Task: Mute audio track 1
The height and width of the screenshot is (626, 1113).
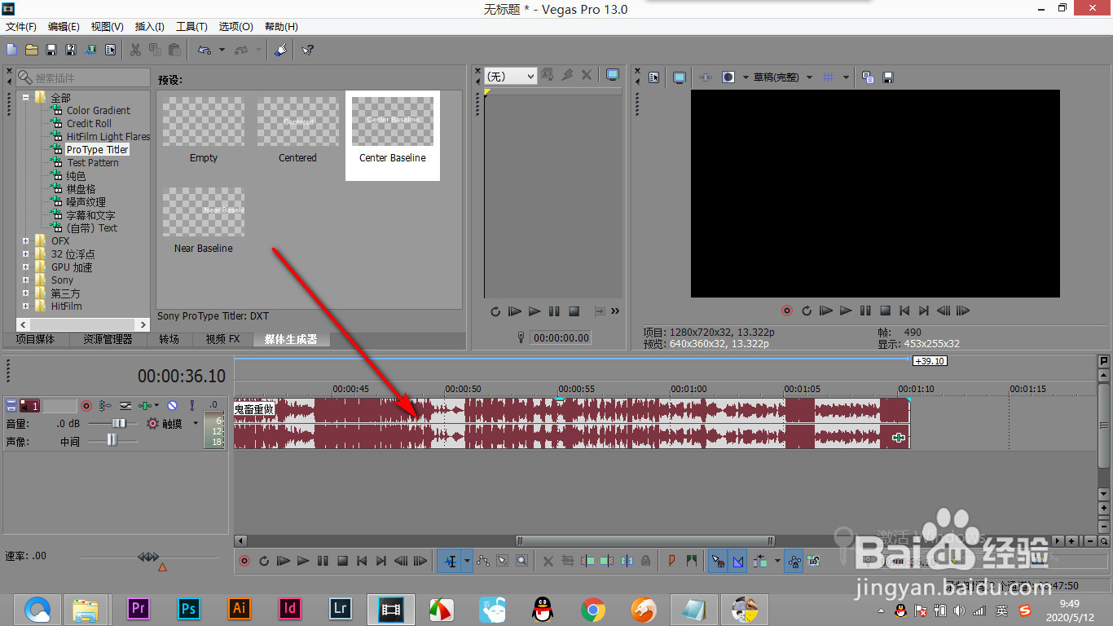Action: point(172,405)
